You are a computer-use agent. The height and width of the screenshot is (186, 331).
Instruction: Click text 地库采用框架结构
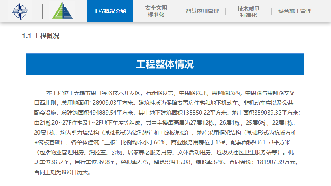[x=219, y=133]
